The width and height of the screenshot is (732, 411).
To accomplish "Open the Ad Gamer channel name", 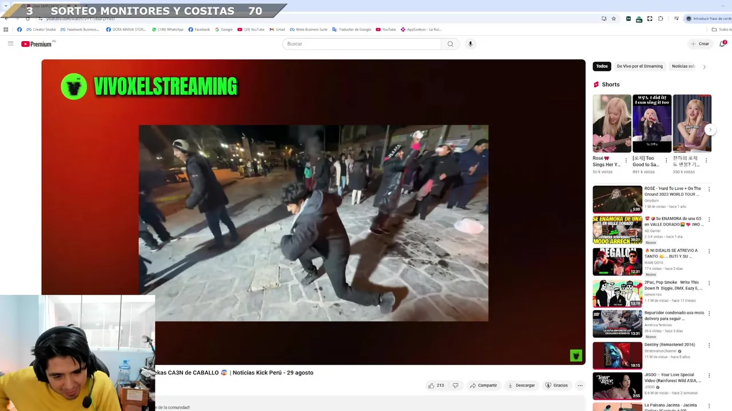I will point(652,231).
